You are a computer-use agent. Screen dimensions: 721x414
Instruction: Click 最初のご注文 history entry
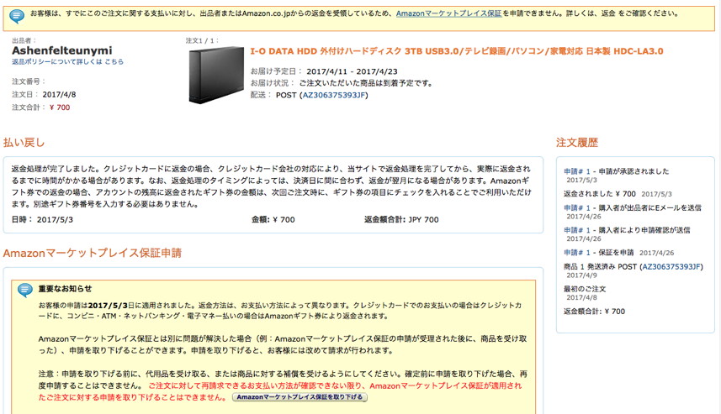tap(585, 289)
